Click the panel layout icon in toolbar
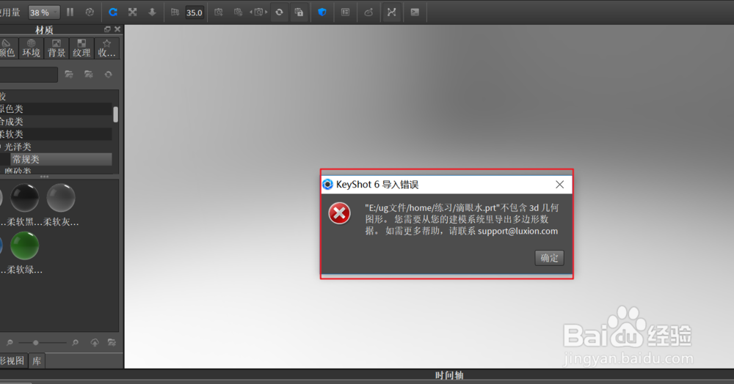This screenshot has height=384, width=734. point(346,12)
